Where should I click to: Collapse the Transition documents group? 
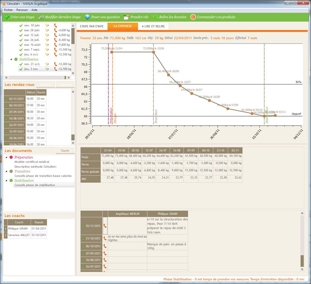pyautogui.click(x=6, y=171)
